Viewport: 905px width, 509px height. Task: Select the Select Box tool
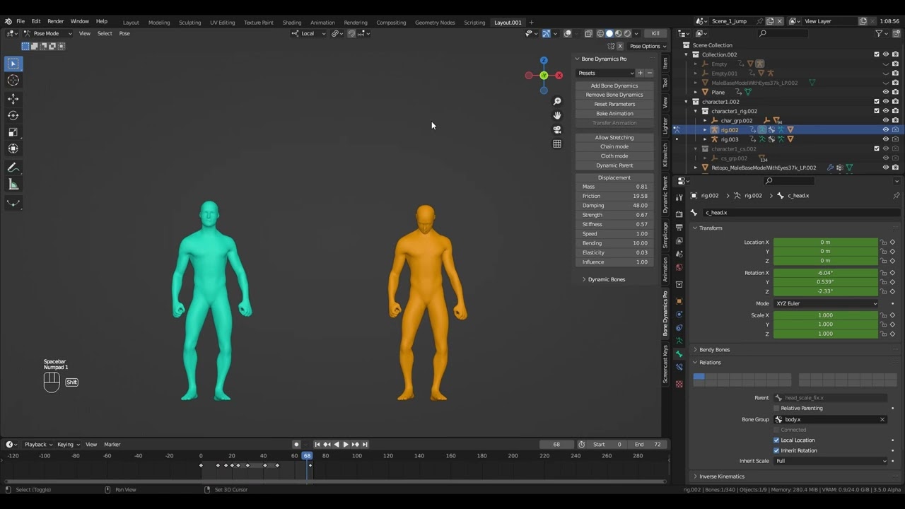[13, 64]
